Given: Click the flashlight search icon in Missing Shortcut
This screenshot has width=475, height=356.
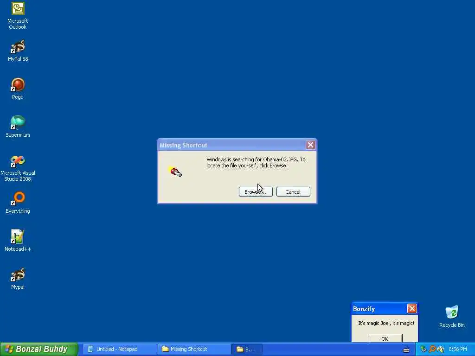Looking at the screenshot, I should (175, 172).
